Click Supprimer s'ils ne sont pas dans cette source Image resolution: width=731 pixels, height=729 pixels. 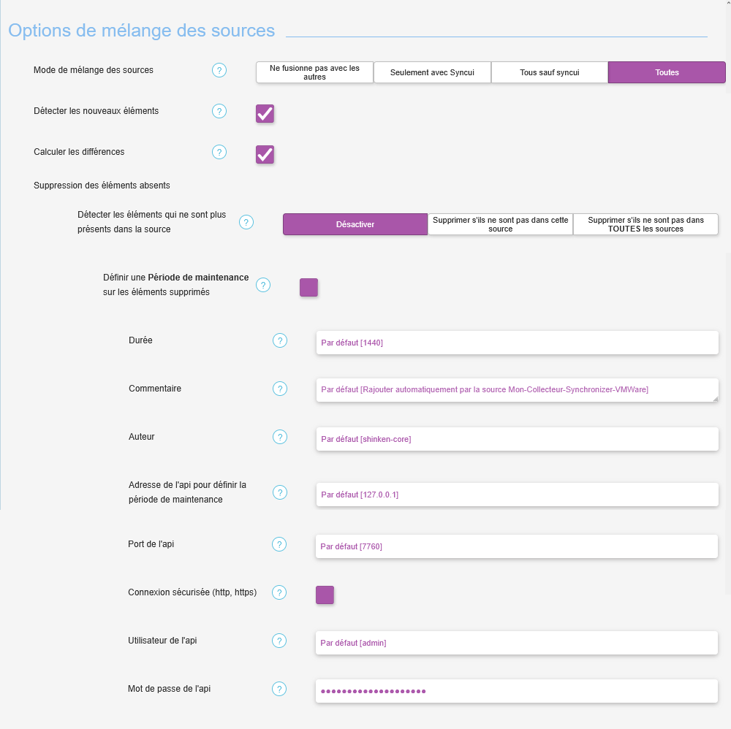pos(500,224)
